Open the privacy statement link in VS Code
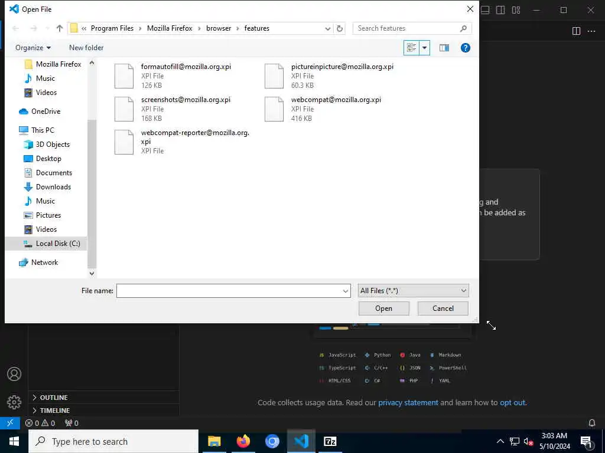Viewport: 605px width, 453px height. click(x=408, y=402)
